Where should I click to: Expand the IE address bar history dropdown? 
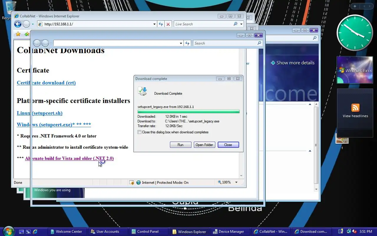[155, 24]
